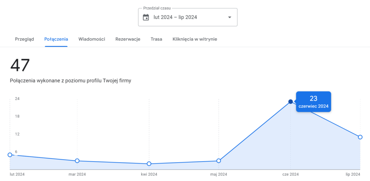
Task: Click the highlighted cze 2024 data point
Action: pyautogui.click(x=291, y=102)
